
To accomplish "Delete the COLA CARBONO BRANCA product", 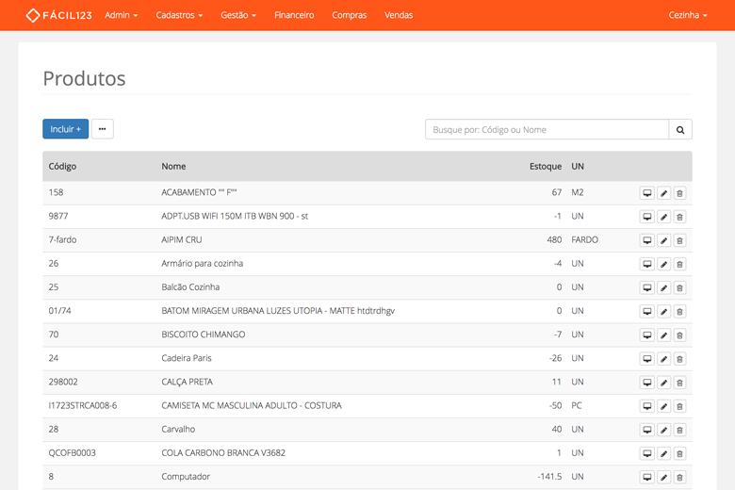I will tap(679, 453).
